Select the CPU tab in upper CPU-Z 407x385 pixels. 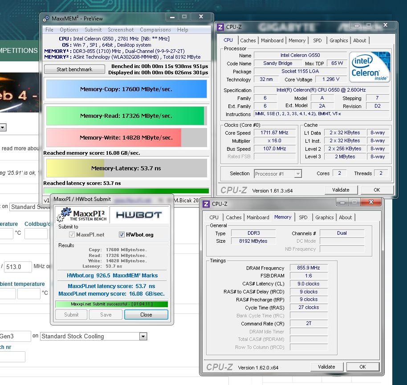point(228,40)
